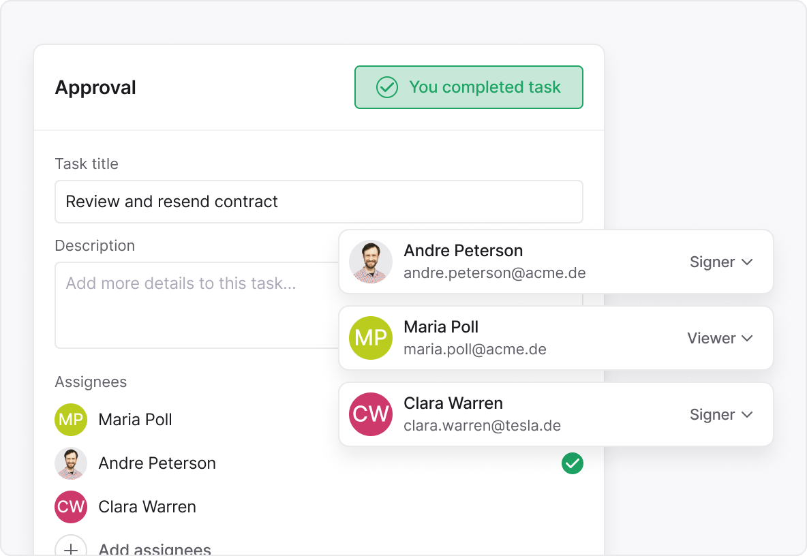Click into the Task title field

point(318,202)
